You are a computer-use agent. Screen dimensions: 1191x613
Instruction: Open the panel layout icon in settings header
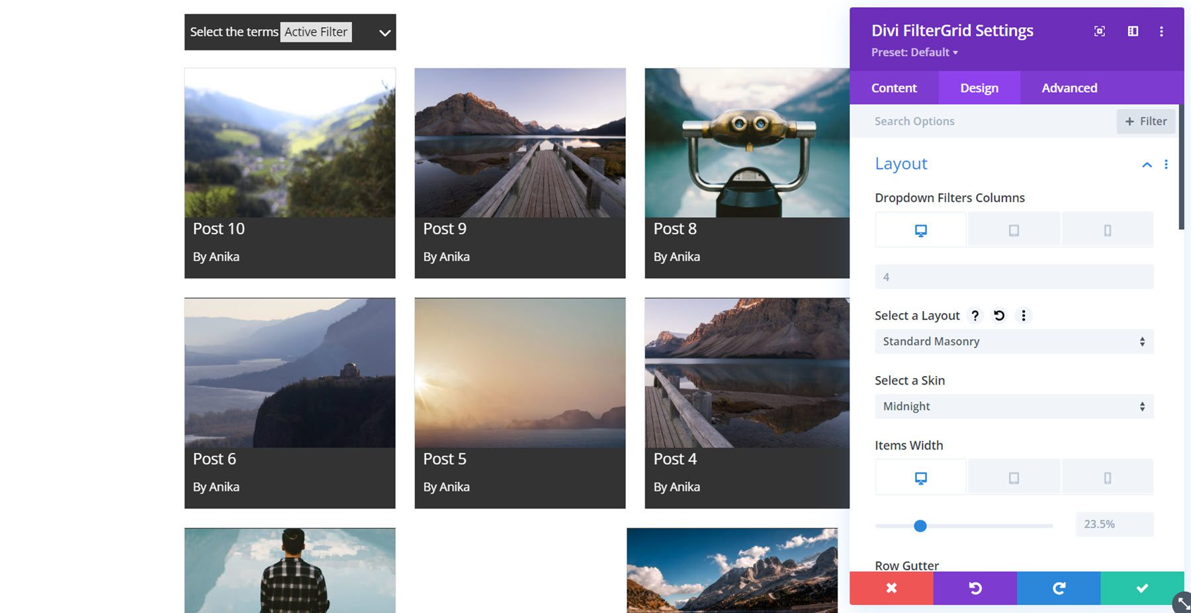(x=1132, y=30)
